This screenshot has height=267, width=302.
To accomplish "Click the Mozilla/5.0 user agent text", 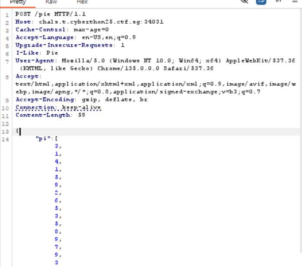I will pos(83,61).
